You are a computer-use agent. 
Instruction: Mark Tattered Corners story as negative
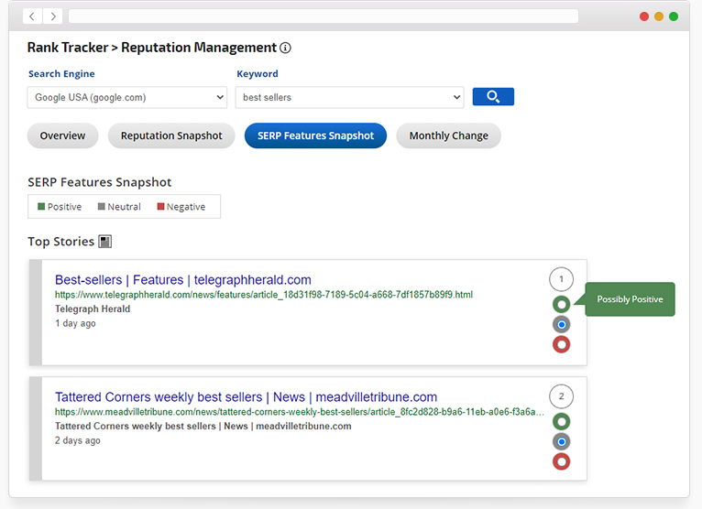click(561, 461)
